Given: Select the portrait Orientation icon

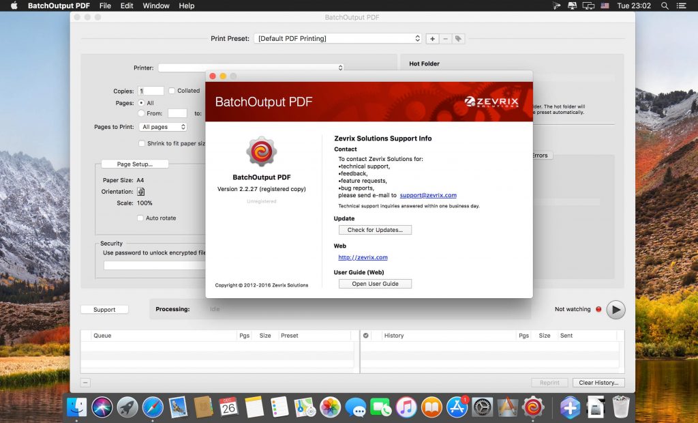Looking at the screenshot, I should coord(140,192).
